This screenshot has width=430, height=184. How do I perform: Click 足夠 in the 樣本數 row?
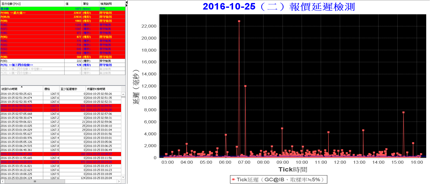102,9
